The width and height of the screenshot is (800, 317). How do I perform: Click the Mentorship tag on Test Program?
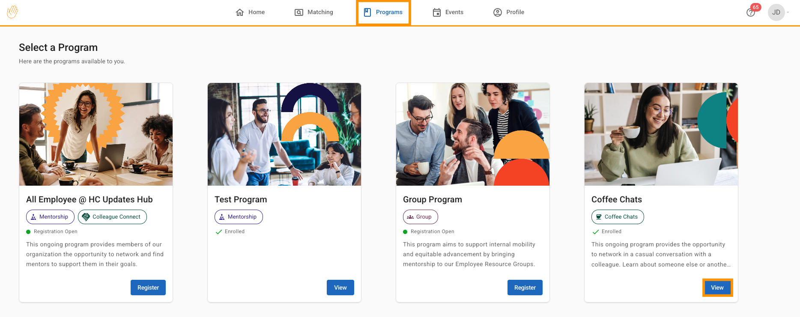(x=239, y=217)
